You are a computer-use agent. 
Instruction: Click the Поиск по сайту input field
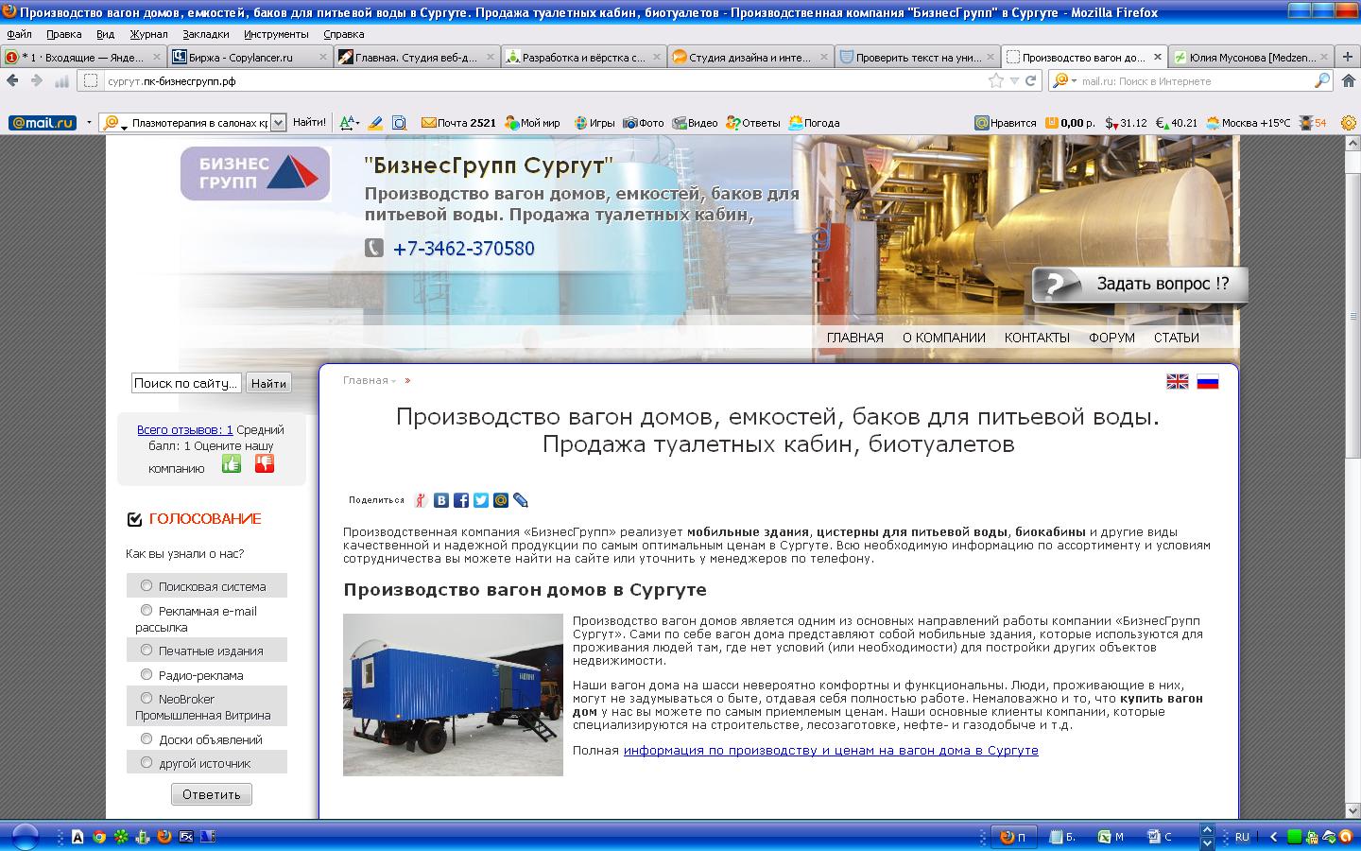point(186,383)
